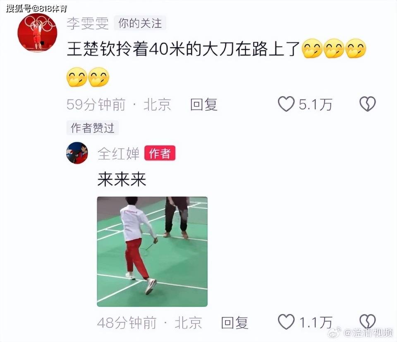Viewport: 397px width, 342px height.
Task: Reply to the first comment via 回复
Action: 204,104
